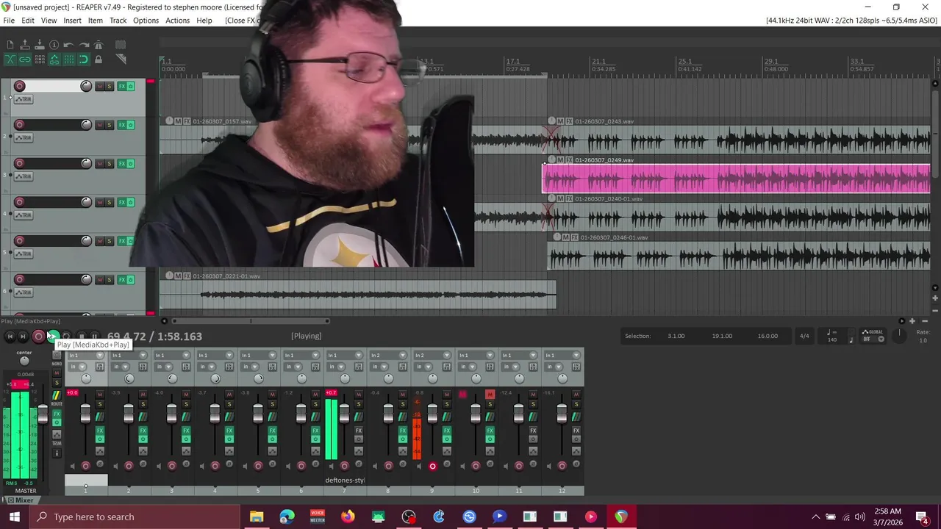Click track 2 trim envelope button
The image size is (941, 529).
click(x=24, y=137)
